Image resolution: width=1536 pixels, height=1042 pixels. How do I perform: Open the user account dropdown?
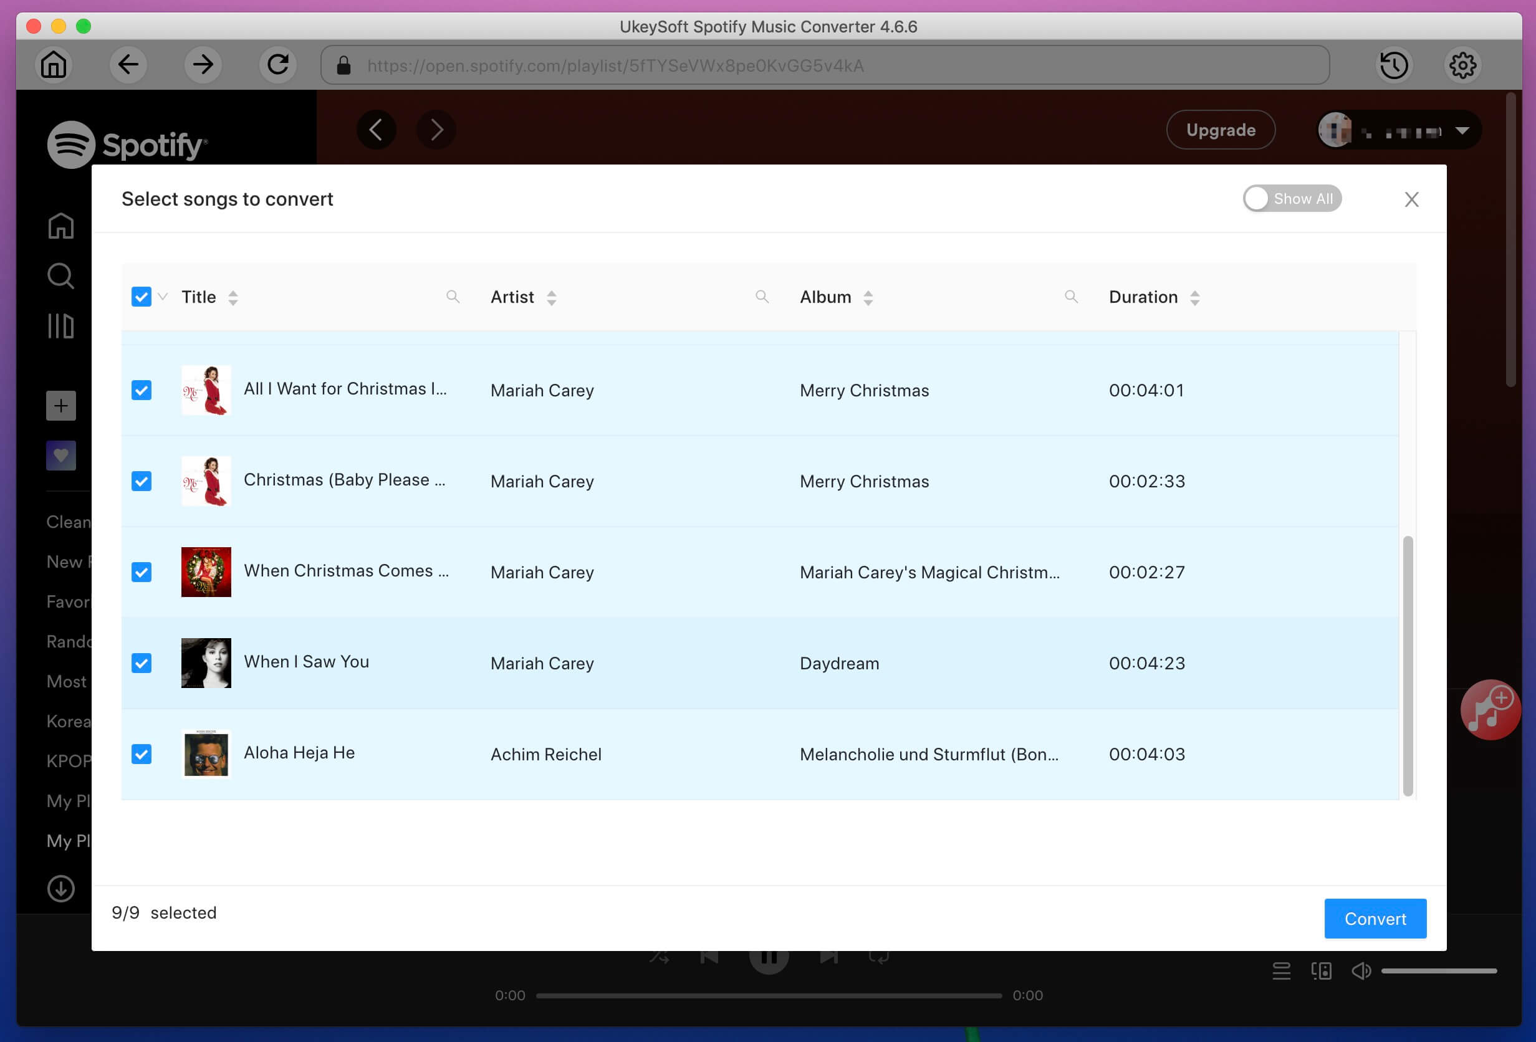[1398, 130]
